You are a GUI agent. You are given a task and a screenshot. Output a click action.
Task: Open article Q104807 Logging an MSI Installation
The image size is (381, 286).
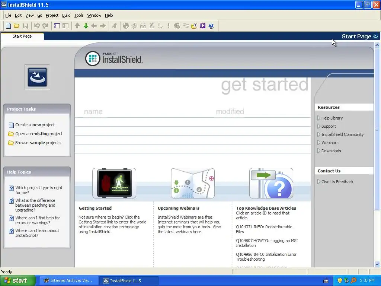(x=267, y=243)
